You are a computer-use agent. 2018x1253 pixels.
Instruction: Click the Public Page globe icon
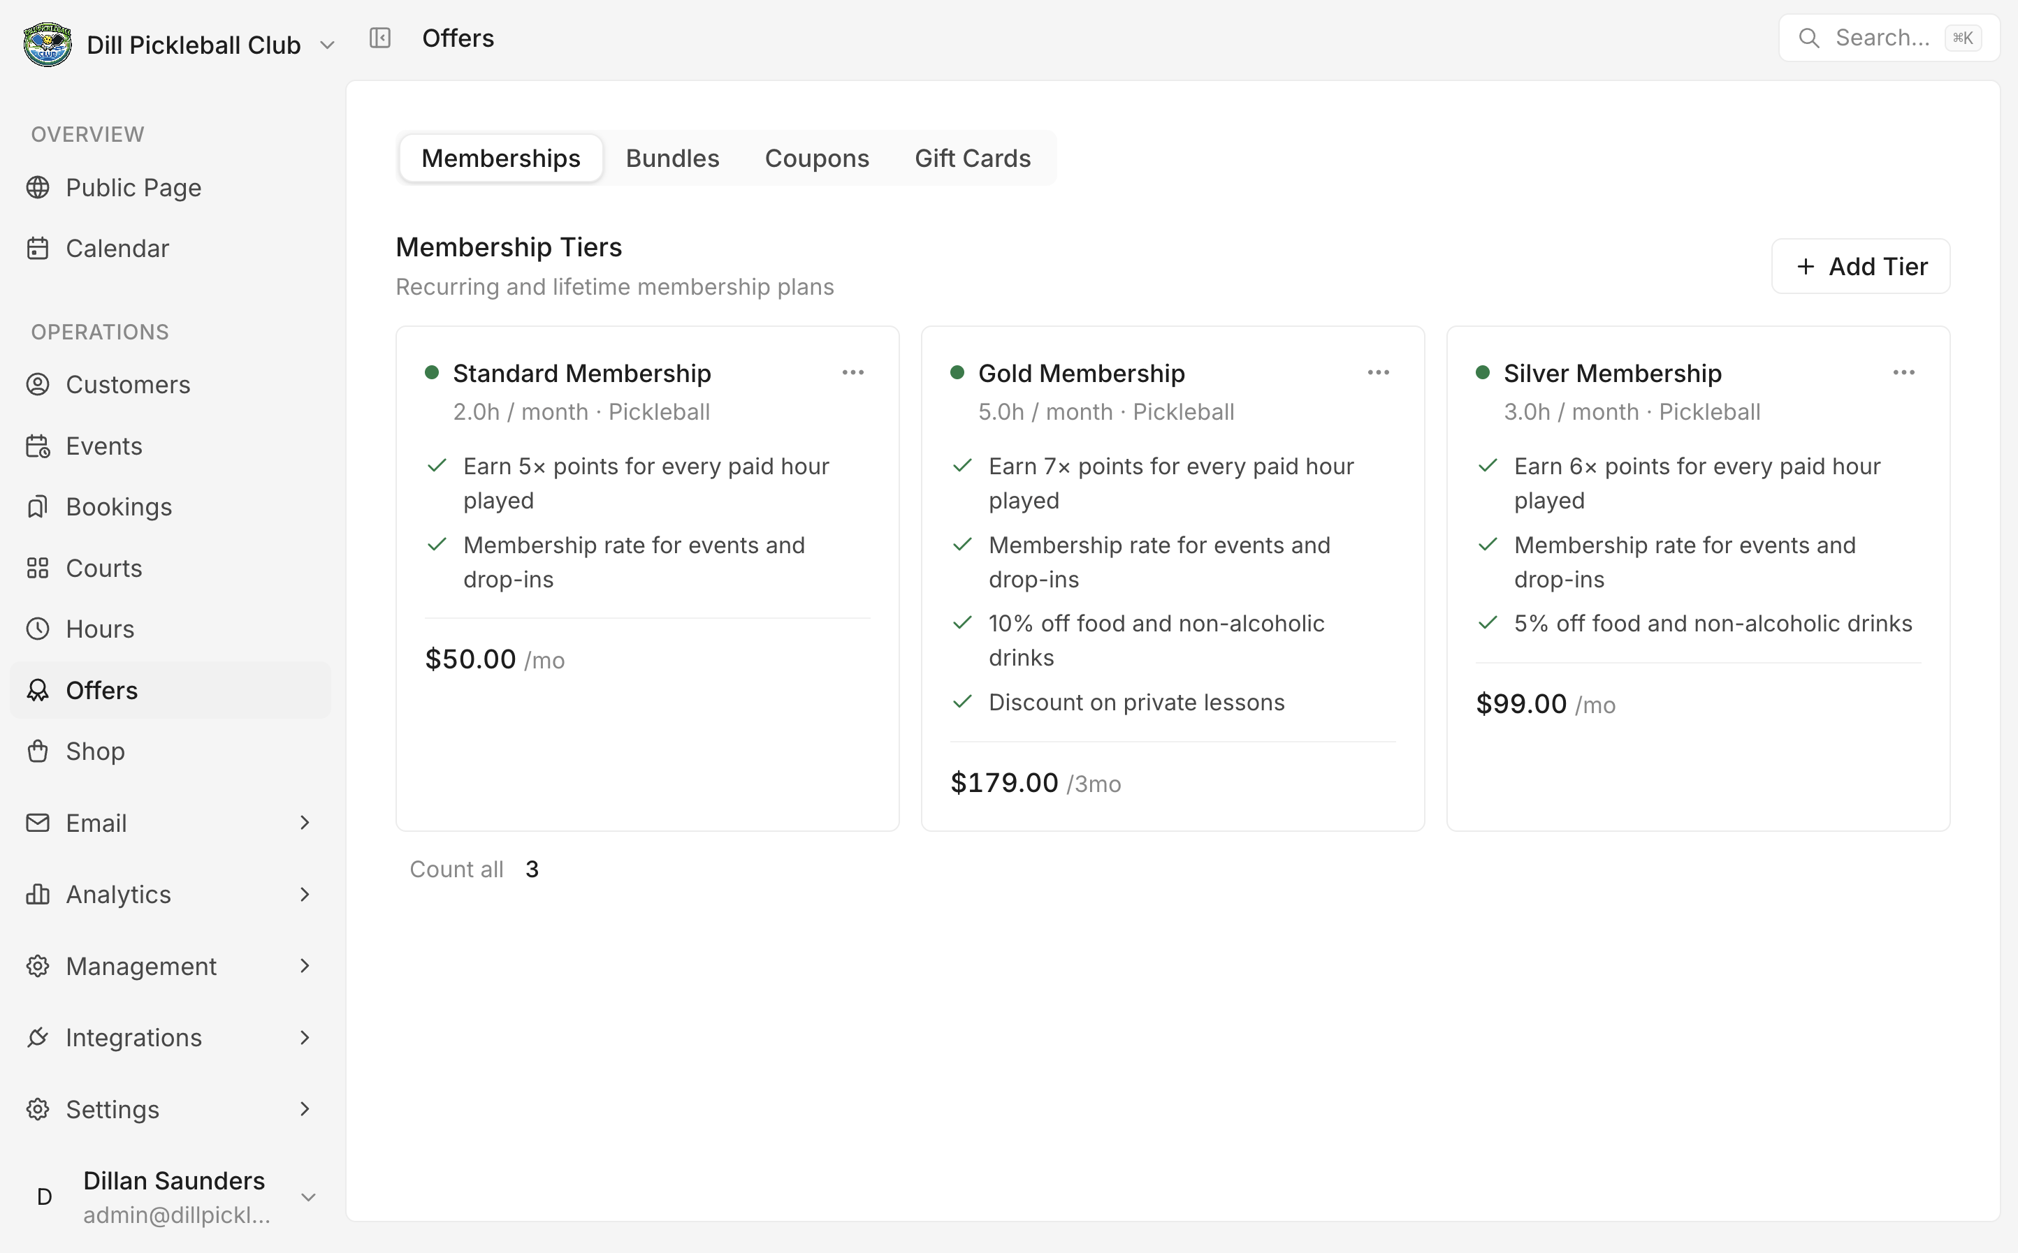(37, 187)
